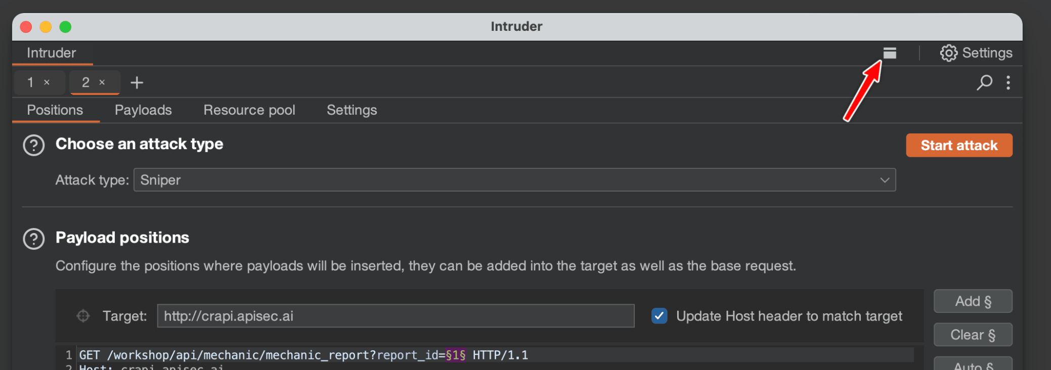Close Intruder tab 2
This screenshot has width=1051, height=370.
[102, 82]
